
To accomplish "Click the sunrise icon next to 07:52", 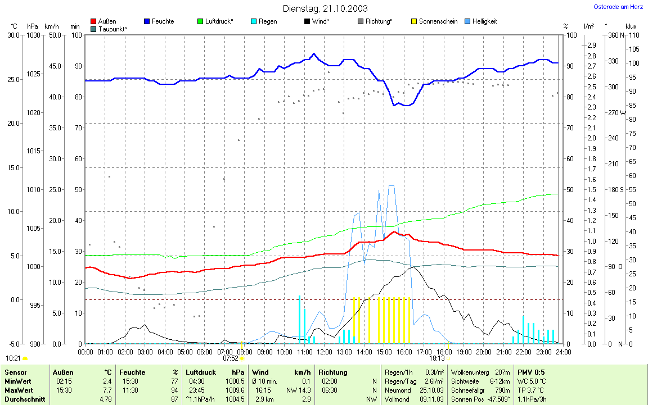I will pos(242,358).
